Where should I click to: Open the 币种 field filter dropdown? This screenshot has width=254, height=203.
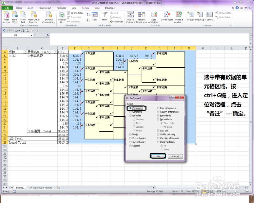pyautogui.click(x=25, y=52)
